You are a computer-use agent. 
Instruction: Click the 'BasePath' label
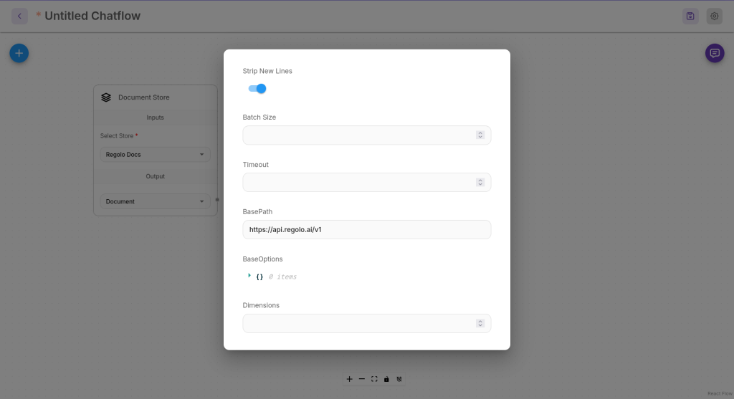257,212
